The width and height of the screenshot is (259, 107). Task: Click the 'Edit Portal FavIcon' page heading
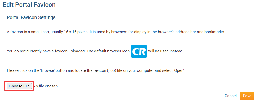pos(29,5)
